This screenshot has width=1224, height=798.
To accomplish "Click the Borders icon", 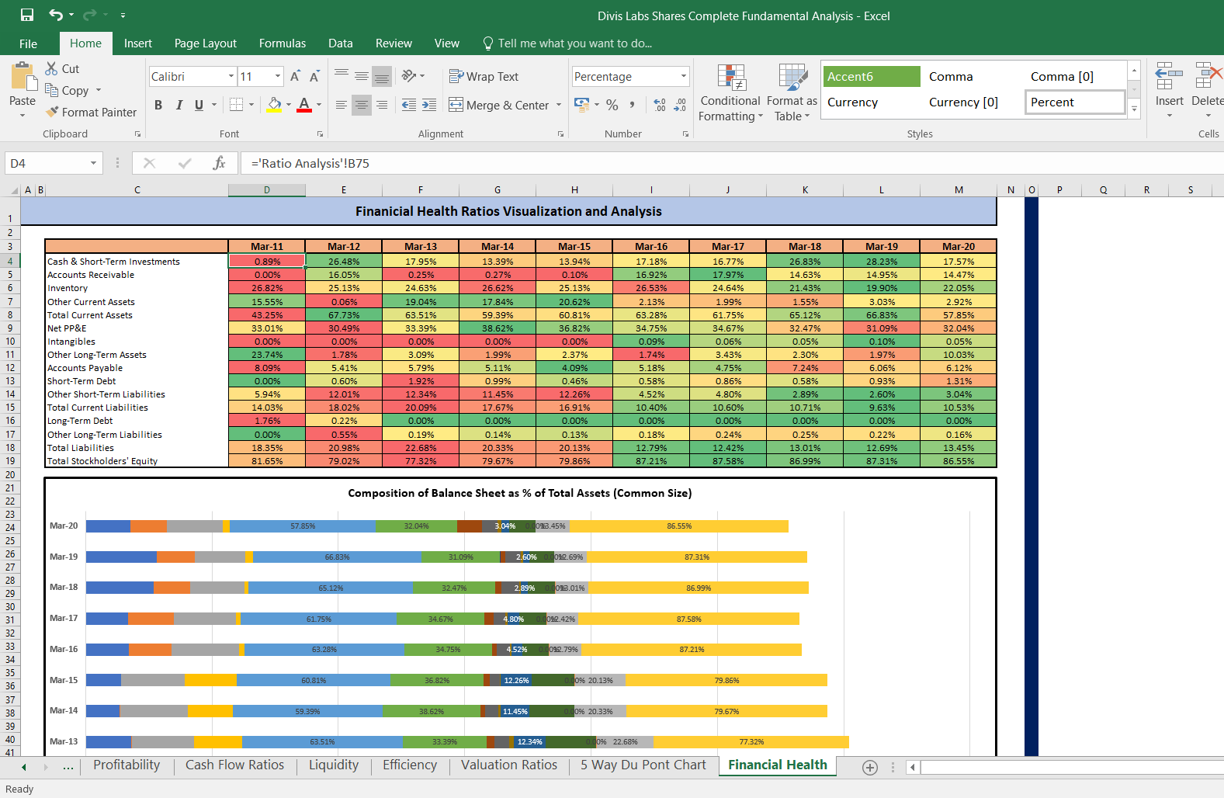I will [237, 104].
